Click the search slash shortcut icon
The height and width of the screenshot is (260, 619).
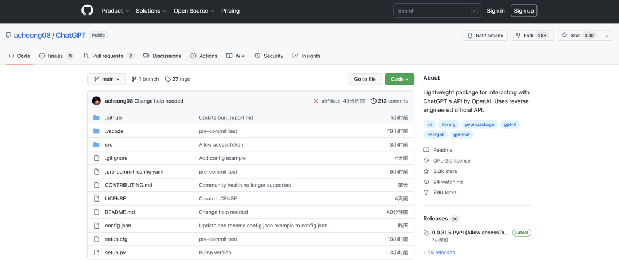tap(474, 11)
